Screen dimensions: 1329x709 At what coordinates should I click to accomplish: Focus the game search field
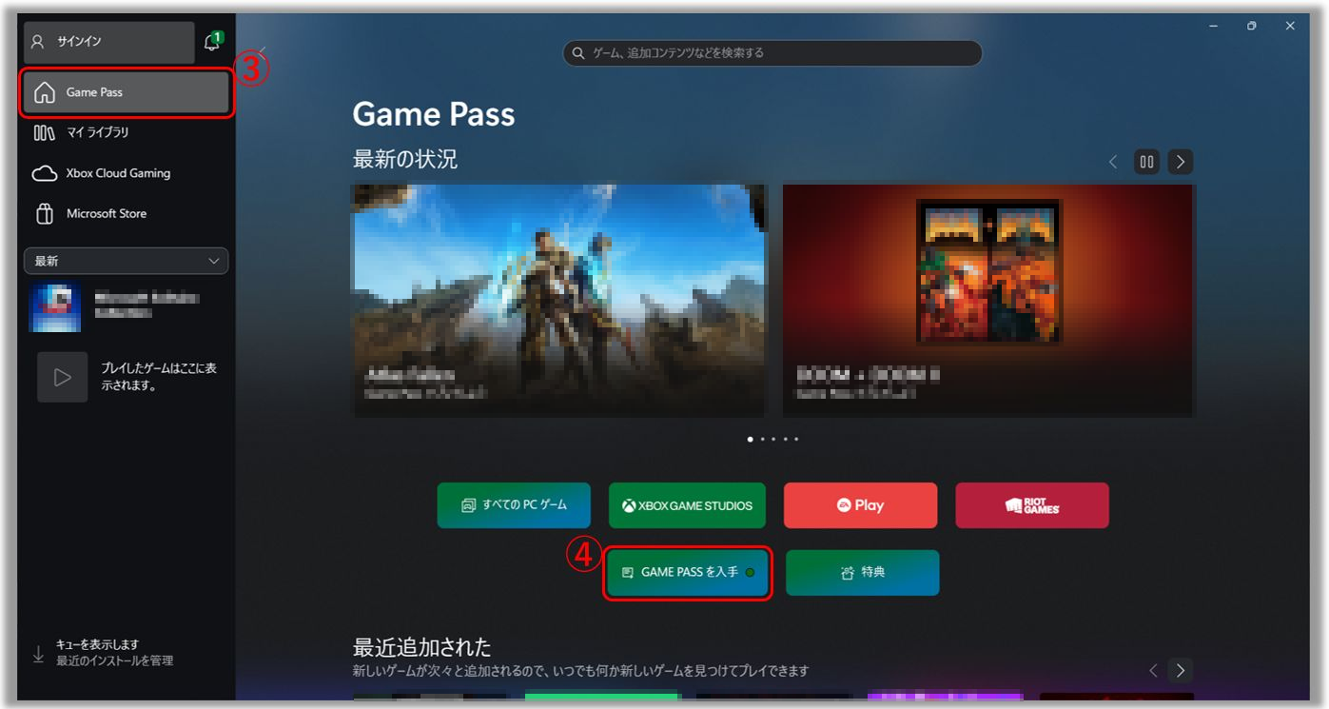pos(772,52)
